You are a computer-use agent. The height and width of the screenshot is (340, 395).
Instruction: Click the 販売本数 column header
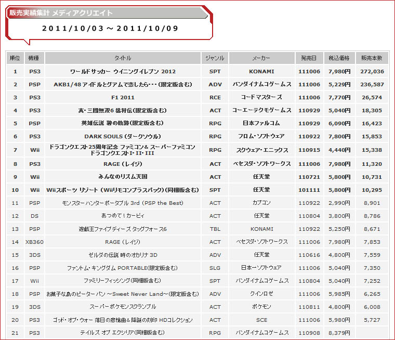(372, 58)
